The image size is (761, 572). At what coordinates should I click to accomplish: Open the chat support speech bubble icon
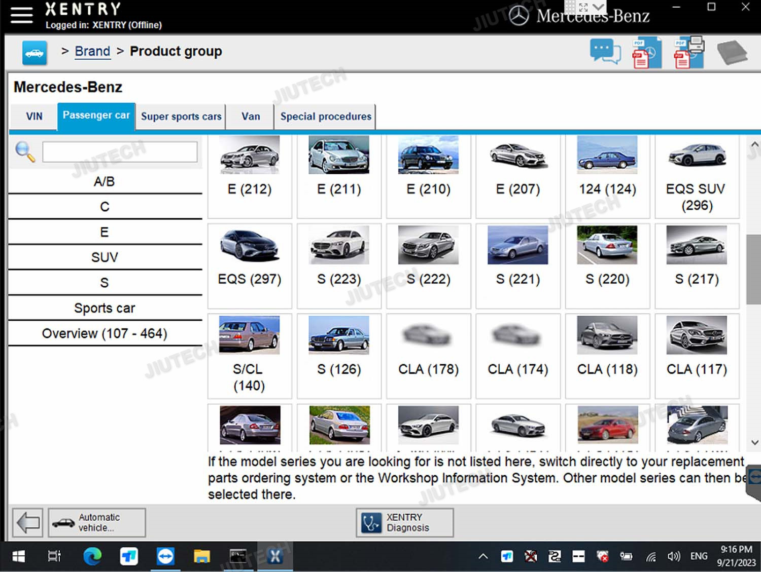click(x=605, y=52)
